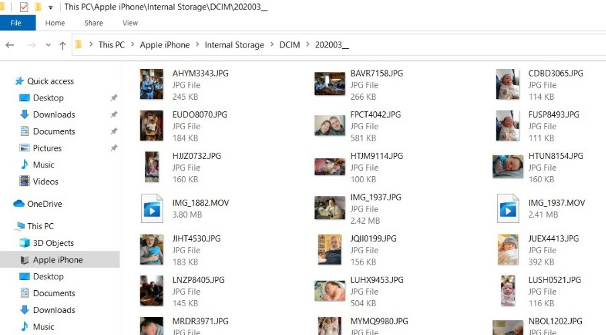Click pin icon next to pinned Documents
This screenshot has height=335, width=606.
tap(114, 131)
